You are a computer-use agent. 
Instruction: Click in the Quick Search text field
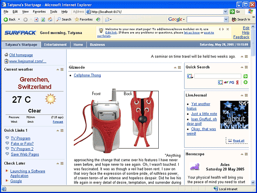218,76
